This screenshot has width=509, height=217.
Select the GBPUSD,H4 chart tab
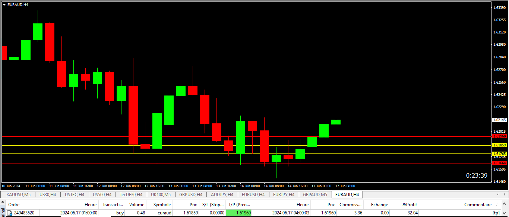pos(190,194)
